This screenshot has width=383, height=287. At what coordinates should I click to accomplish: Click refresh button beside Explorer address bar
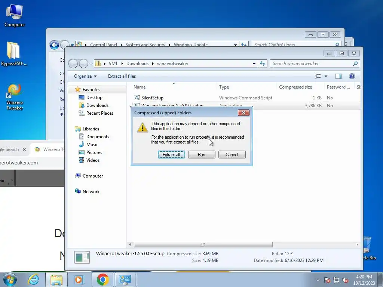(x=263, y=64)
